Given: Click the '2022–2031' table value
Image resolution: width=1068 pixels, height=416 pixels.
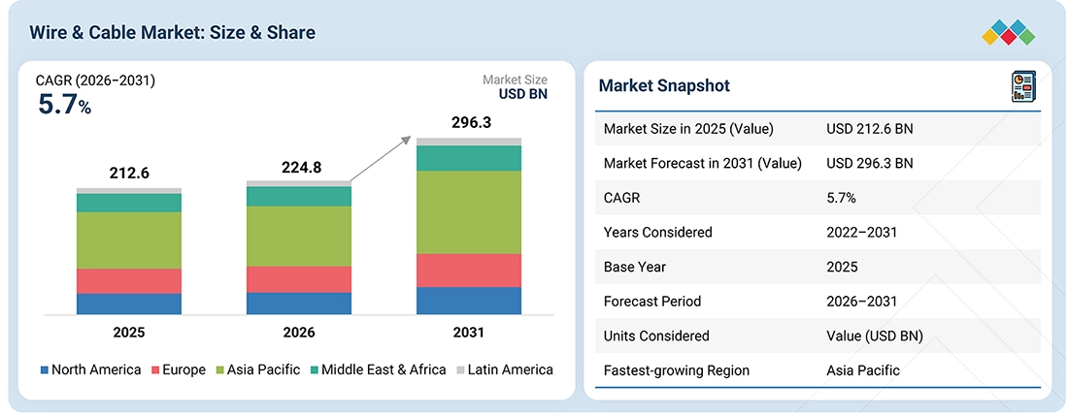Looking at the screenshot, I should point(861,233).
